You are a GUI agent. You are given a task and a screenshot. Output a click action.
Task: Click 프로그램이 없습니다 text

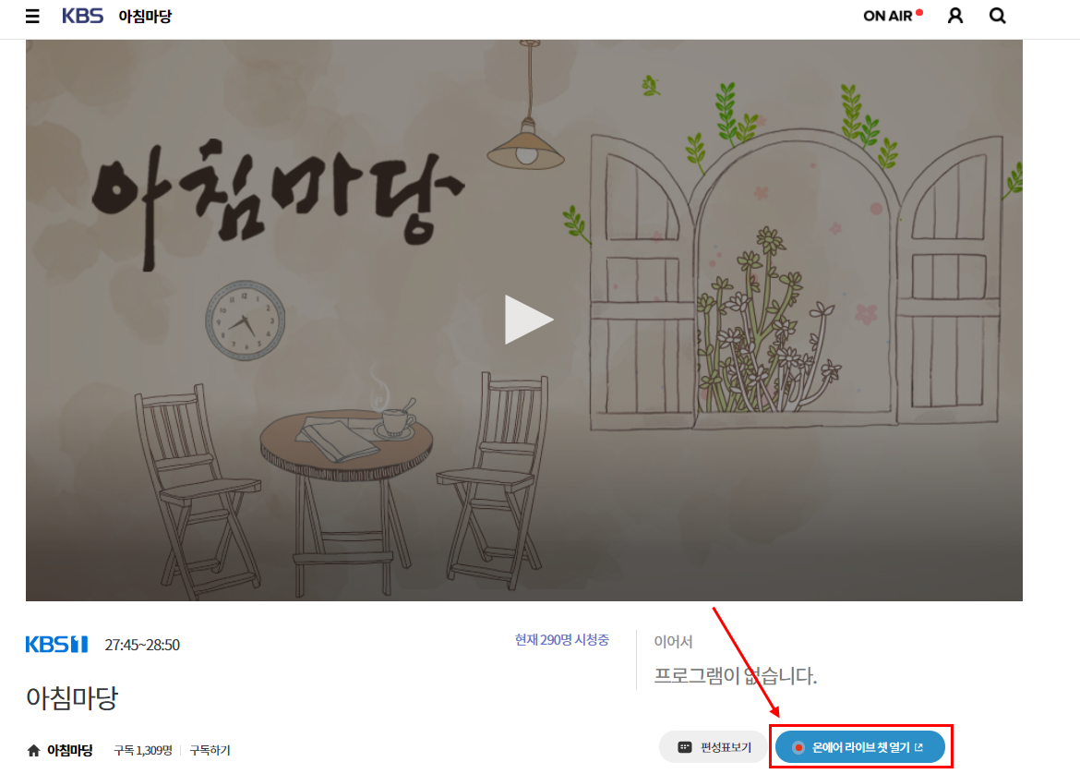735,675
